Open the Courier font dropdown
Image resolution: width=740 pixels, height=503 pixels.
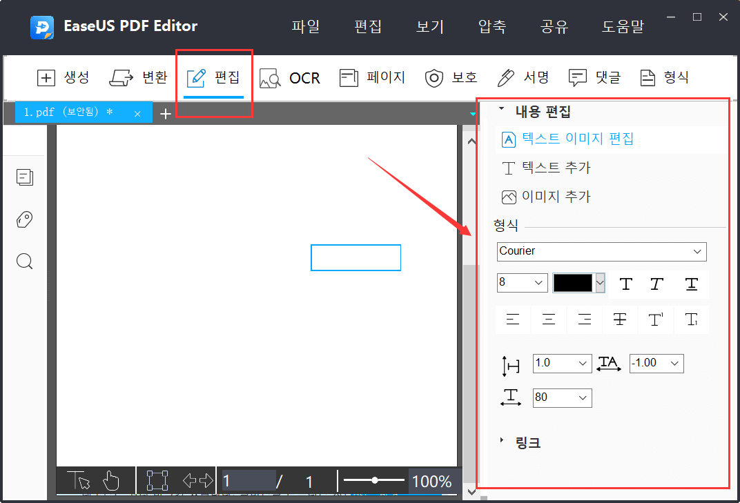coord(601,252)
